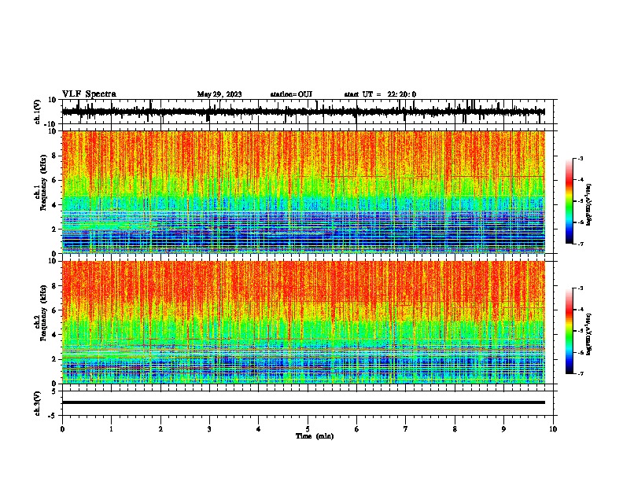Click time axis tick label "6"
Viewport: 623px width, 481px height.
click(357, 429)
